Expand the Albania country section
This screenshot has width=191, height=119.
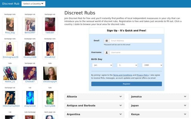pos(94,97)
